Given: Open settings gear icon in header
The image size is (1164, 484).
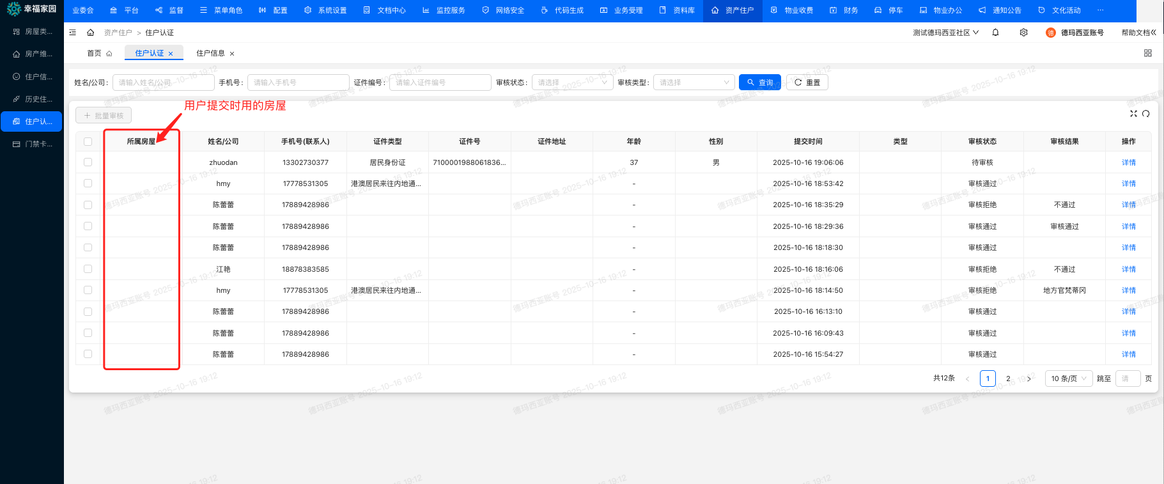Looking at the screenshot, I should point(1023,33).
